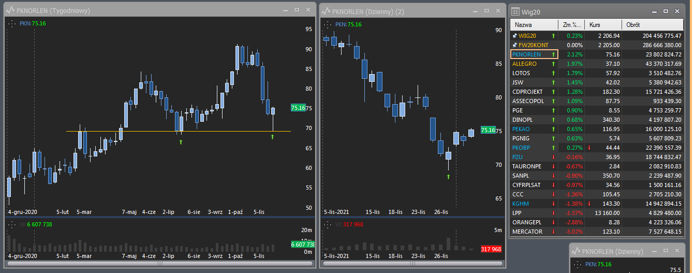Open PEKAO from the list
Screen dimensions: 694x273
[x=521, y=129]
